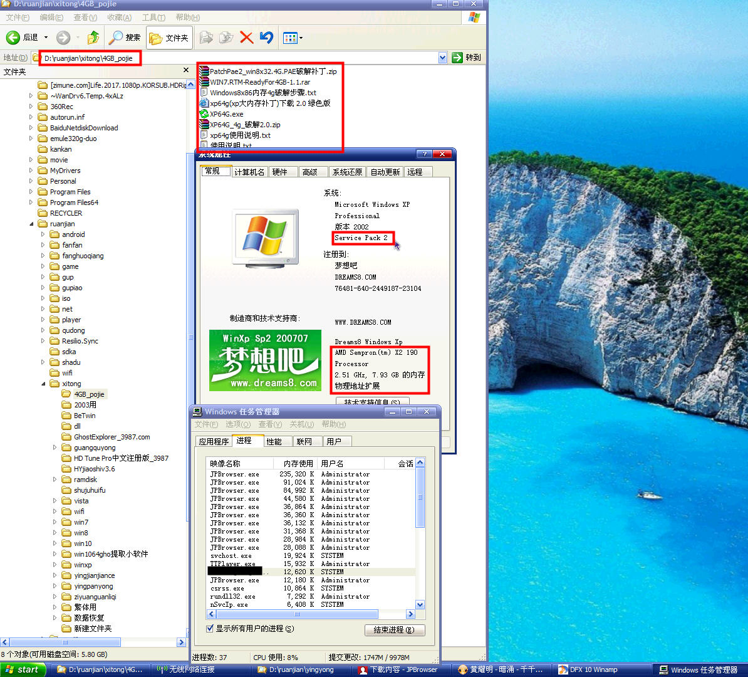Click the 结束进程 button in Task Manager
Screen dimensions: 748x677
pos(395,630)
